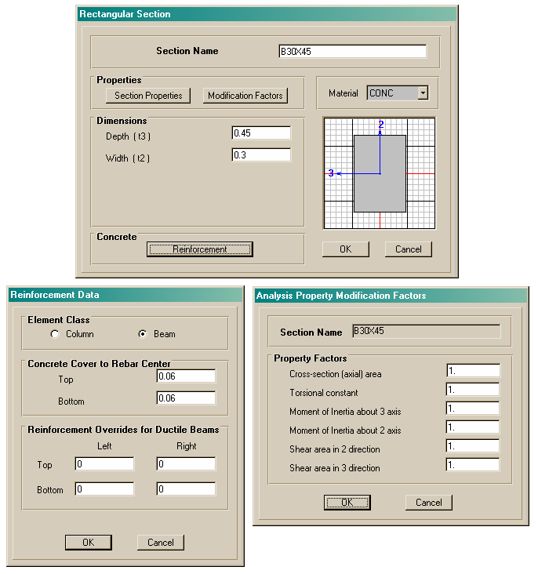Cancel Analysis Property Modification Factors dialog

point(428,502)
